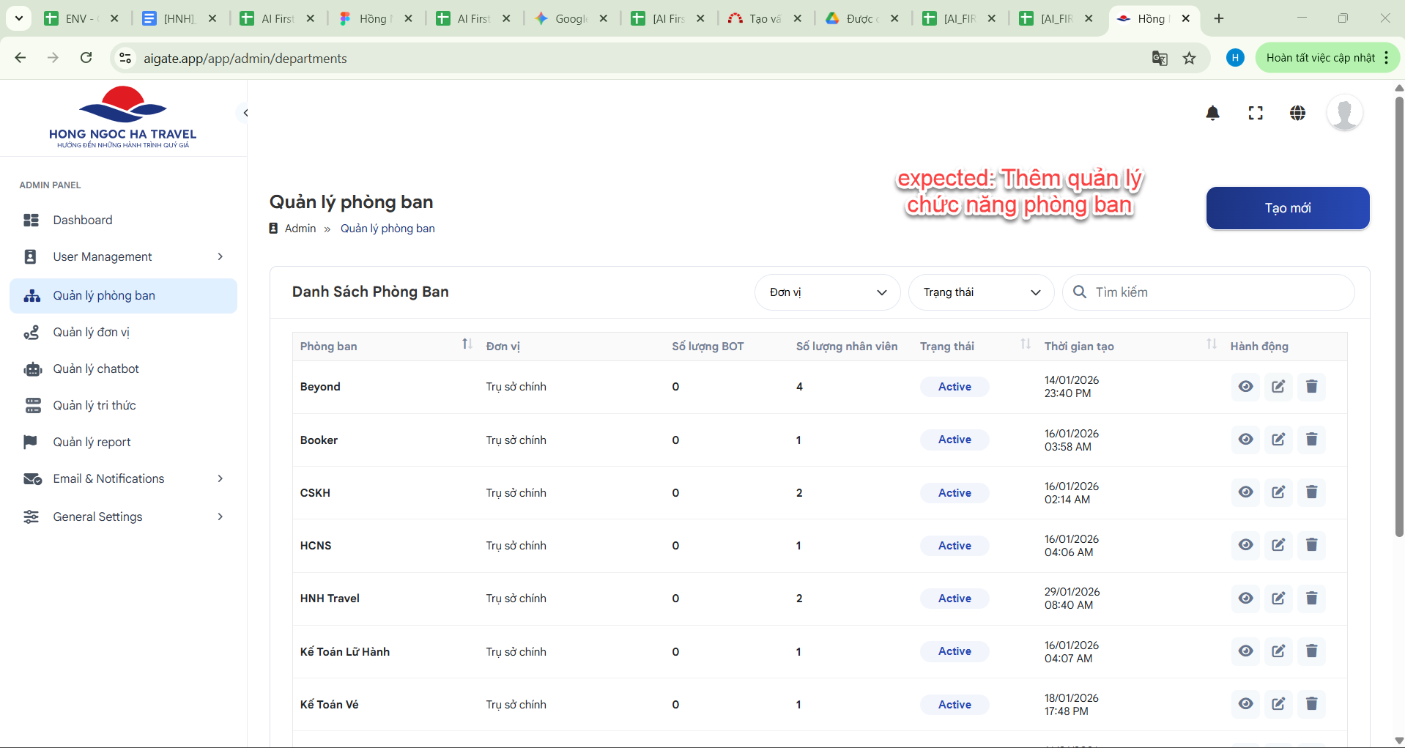Viewport: 1405px width, 748px height.
Task: View details of the Beyond department
Action: (x=1245, y=387)
